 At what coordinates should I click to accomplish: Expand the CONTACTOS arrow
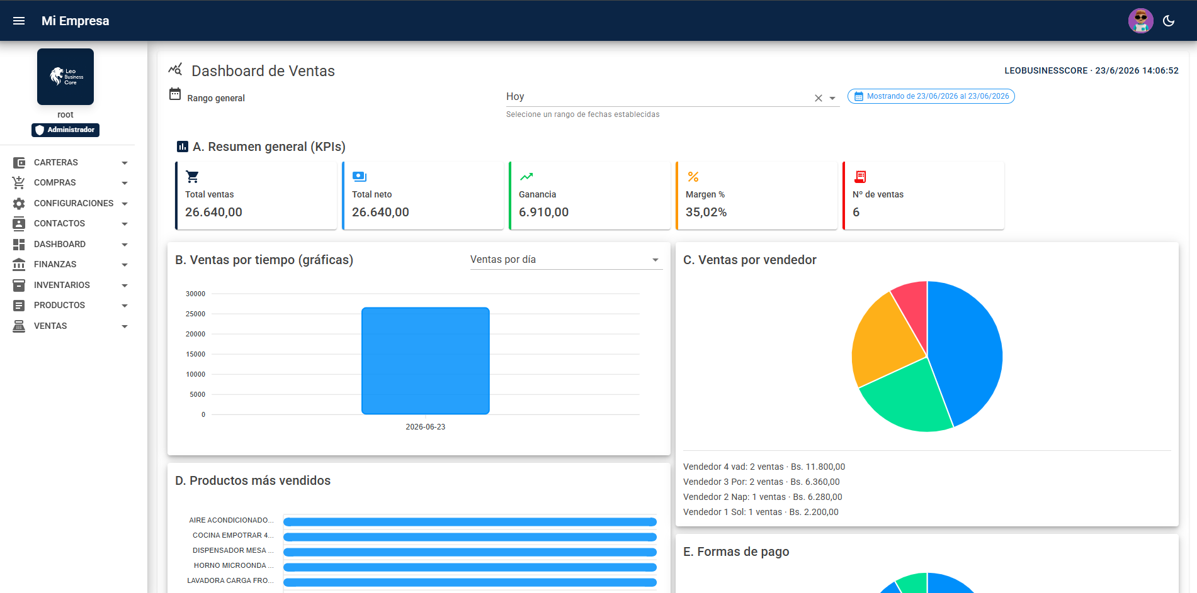125,224
